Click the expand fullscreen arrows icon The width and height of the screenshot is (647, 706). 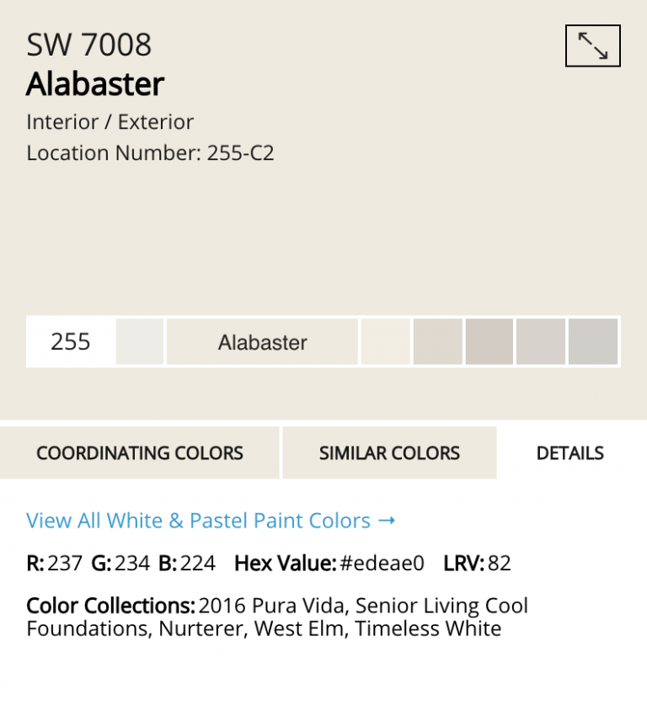(x=592, y=45)
